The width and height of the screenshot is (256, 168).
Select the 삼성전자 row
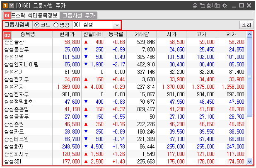pos(125,87)
